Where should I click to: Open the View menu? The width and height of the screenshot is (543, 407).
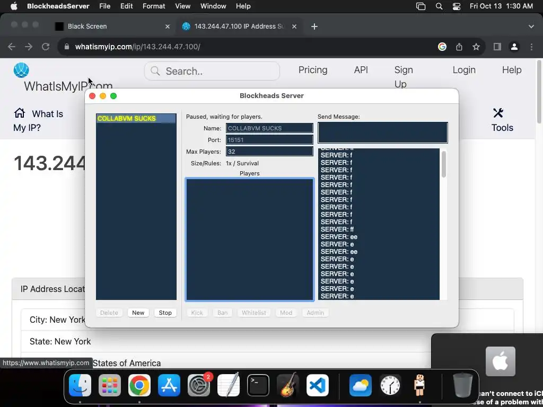pyautogui.click(x=182, y=6)
